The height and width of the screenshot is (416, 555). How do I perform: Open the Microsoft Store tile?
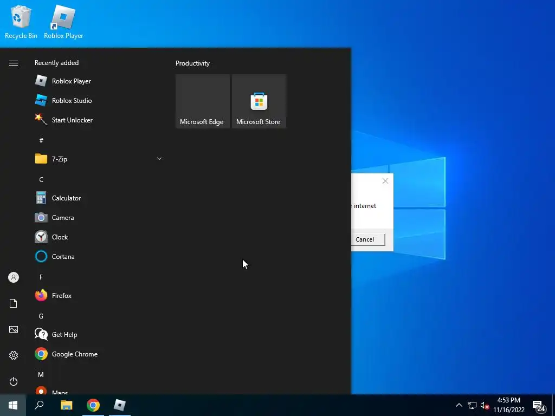(x=259, y=101)
